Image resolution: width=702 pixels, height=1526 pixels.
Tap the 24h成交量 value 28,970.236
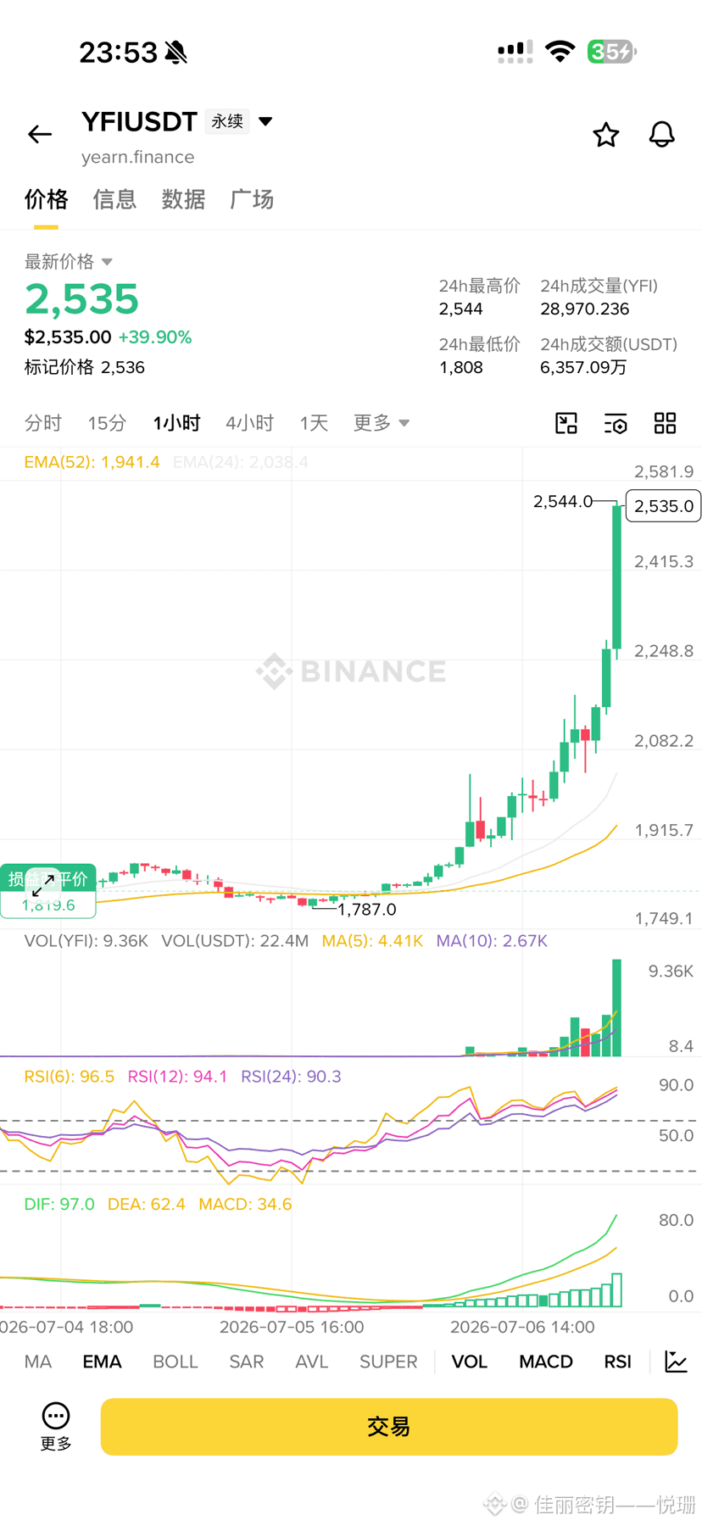(x=585, y=309)
